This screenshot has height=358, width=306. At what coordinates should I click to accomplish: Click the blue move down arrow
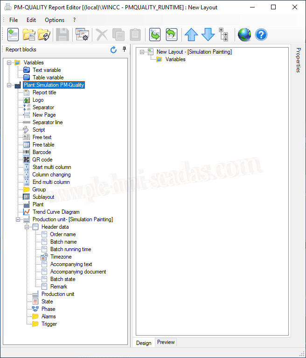[x=208, y=35]
